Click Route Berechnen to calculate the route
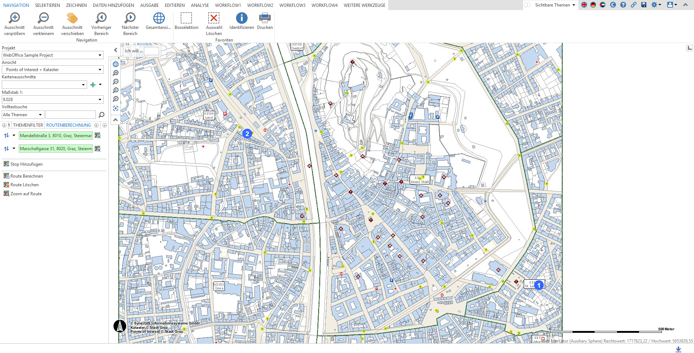The width and height of the screenshot is (694, 353). (26, 176)
